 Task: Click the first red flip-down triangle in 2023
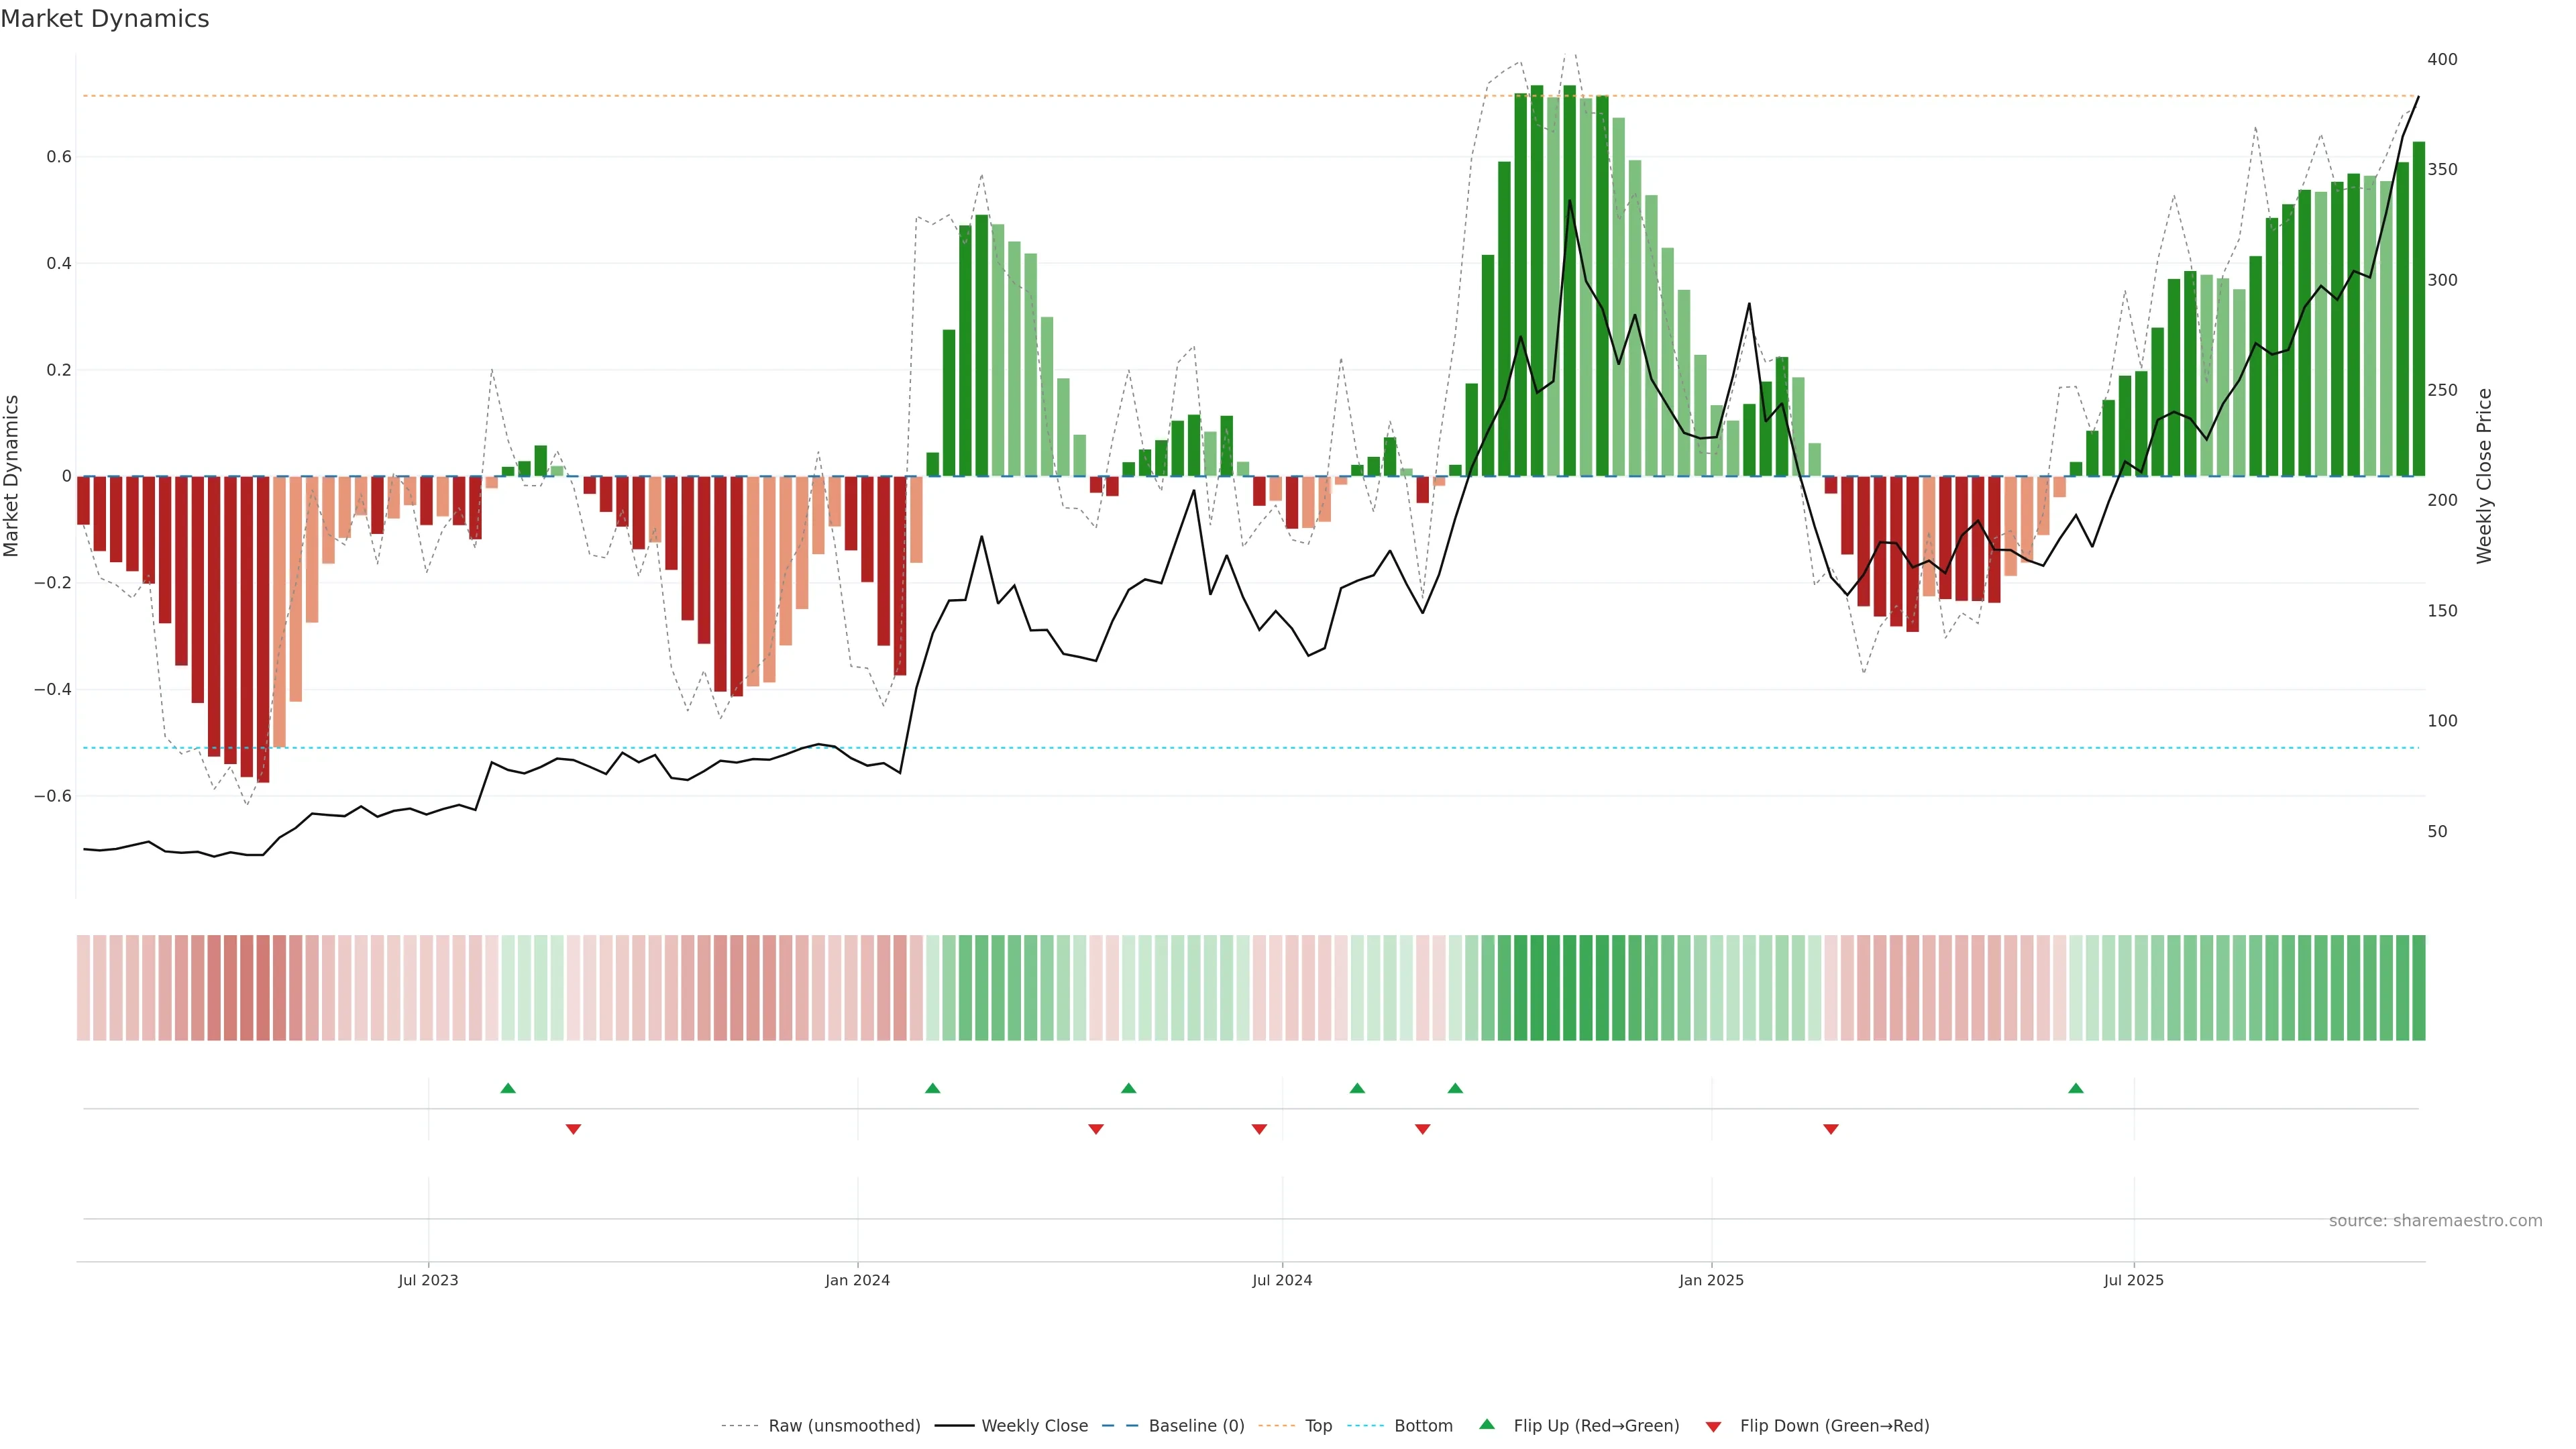click(x=573, y=1129)
